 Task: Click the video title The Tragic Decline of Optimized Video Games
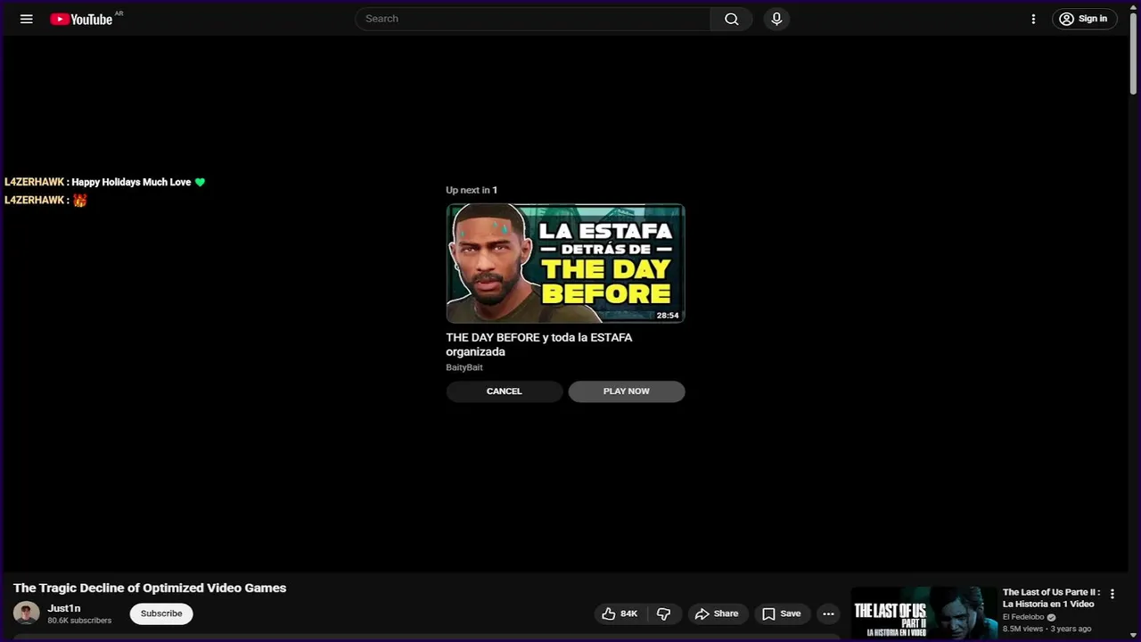pos(150,588)
